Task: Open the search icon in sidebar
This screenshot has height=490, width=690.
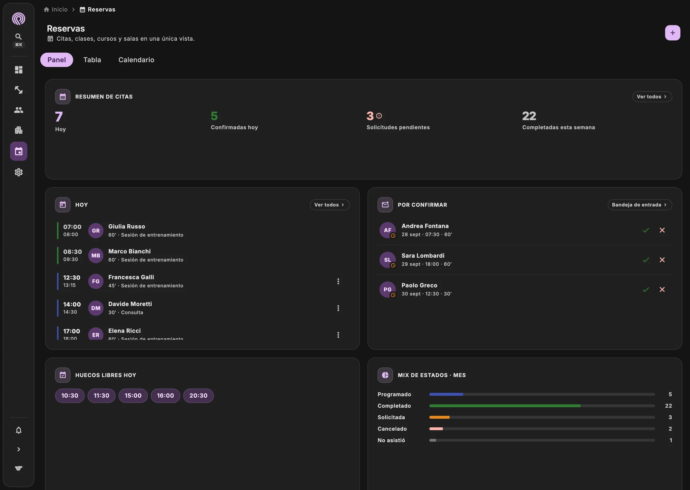Action: tap(19, 37)
